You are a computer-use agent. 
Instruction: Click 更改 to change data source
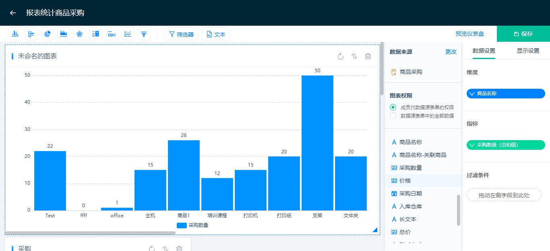click(451, 52)
